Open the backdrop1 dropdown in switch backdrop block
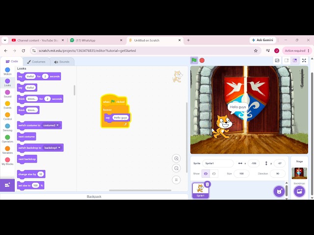This screenshot has width=314, height=235. [52, 148]
